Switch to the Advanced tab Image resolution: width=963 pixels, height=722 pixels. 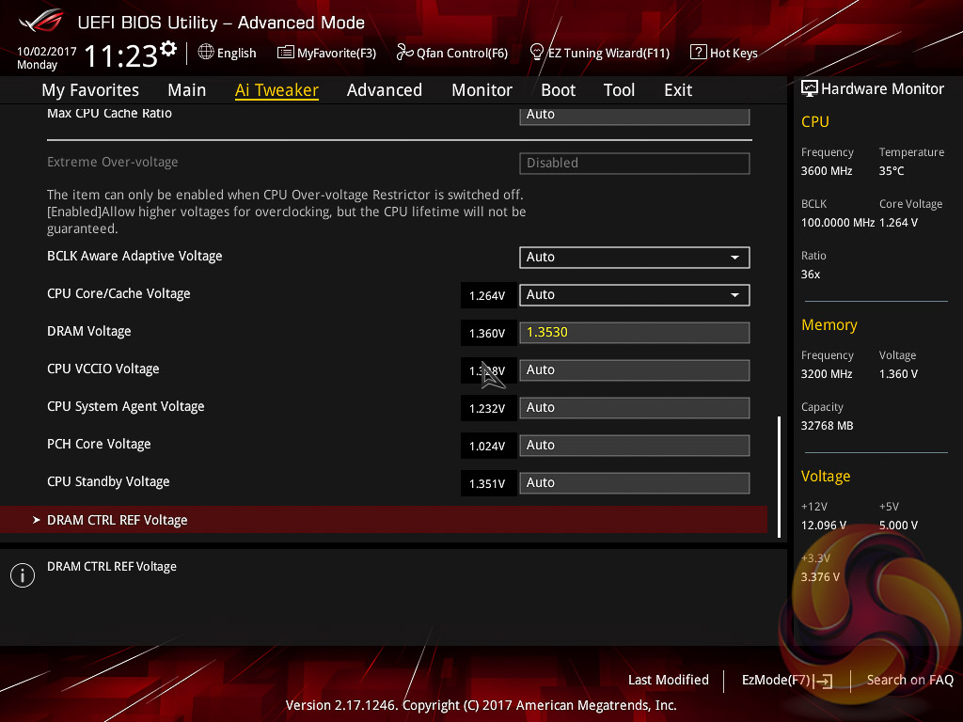(x=384, y=90)
